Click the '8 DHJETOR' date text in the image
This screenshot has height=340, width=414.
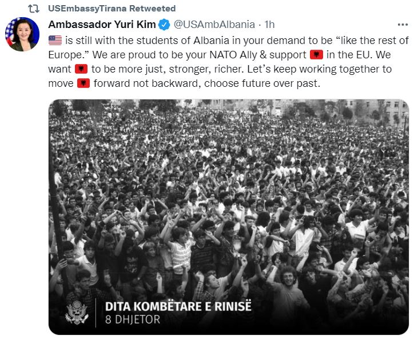click(x=133, y=319)
